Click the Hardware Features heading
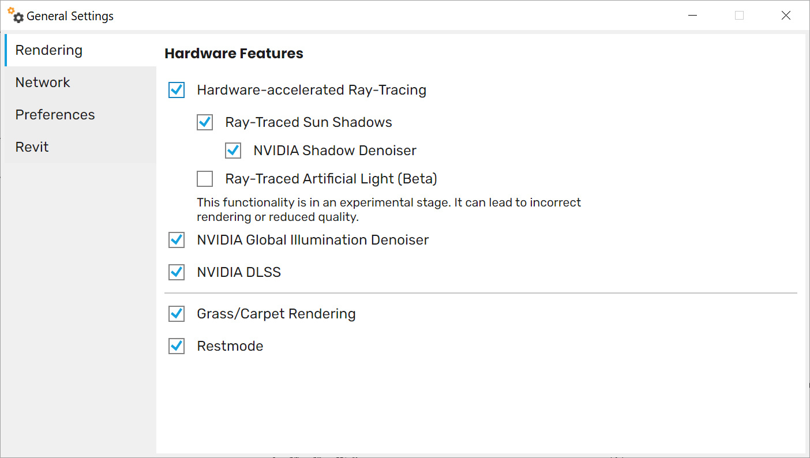 234,54
